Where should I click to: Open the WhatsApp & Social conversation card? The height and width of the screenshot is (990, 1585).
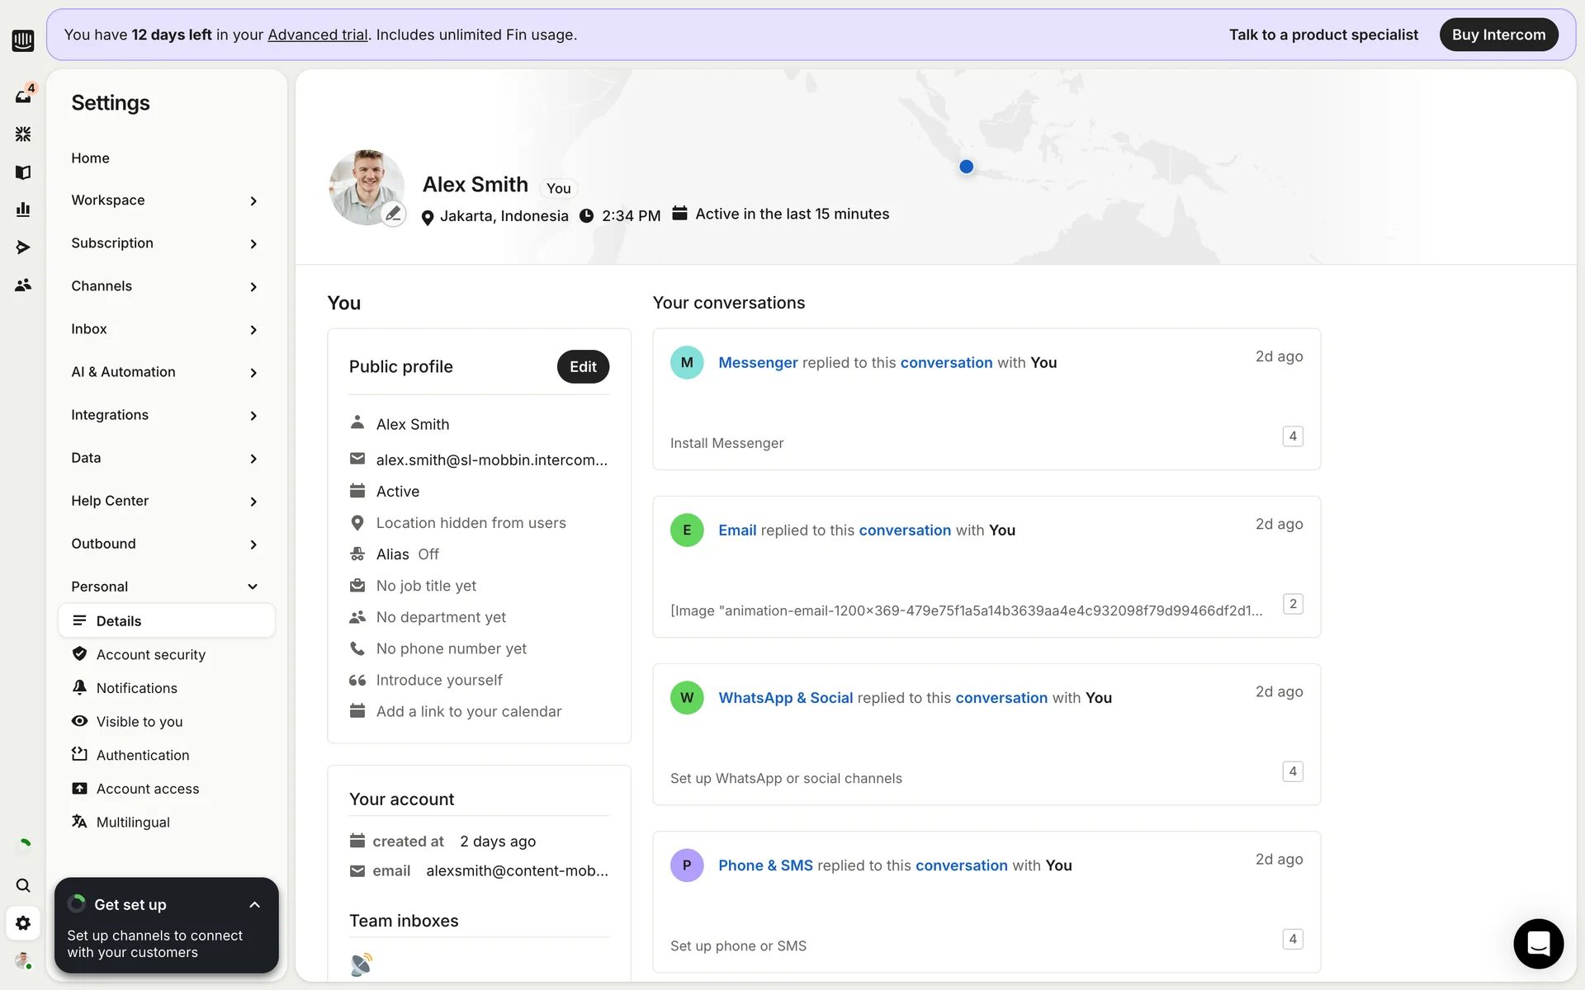click(986, 734)
